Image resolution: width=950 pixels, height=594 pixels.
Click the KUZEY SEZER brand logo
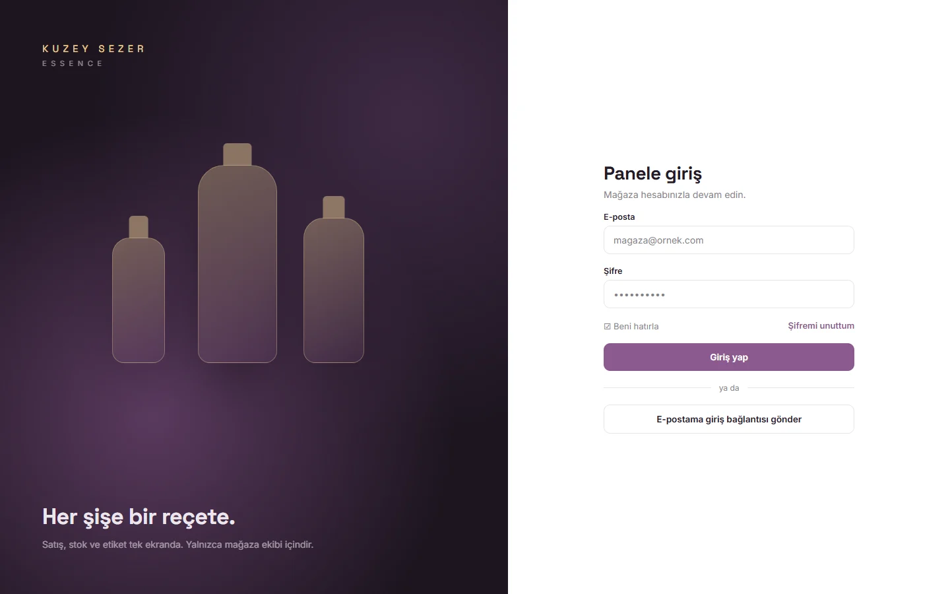[93, 49]
